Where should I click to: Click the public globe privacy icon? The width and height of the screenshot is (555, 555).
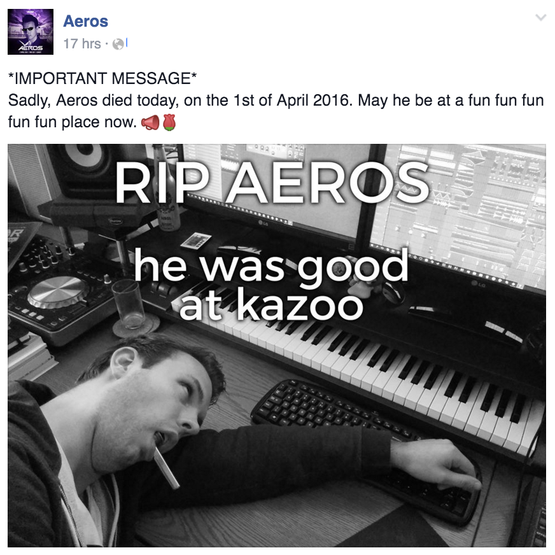[x=118, y=44]
